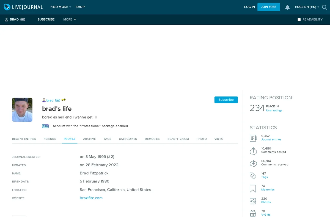Image resolution: width=330 pixels, height=217 pixels.
Task: Open the notifications bell
Action: tap(287, 7)
